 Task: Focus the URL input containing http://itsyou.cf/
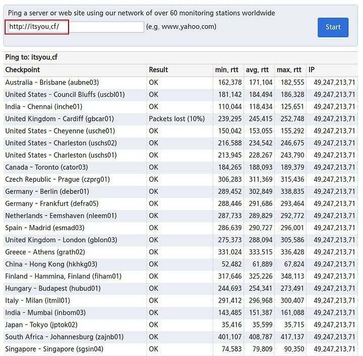(76, 27)
